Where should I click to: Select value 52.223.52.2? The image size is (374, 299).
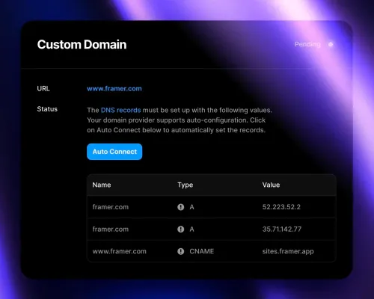point(281,207)
